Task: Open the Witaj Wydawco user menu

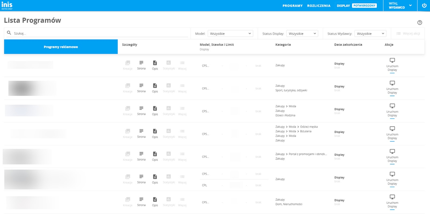Action: coord(400,5)
